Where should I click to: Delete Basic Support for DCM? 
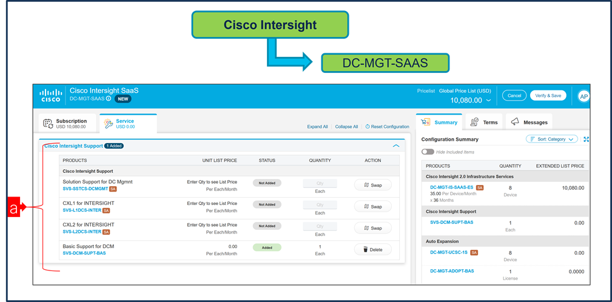[x=373, y=249]
